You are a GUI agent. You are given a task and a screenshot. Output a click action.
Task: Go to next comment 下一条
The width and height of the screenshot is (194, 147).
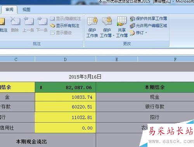(x=42, y=24)
